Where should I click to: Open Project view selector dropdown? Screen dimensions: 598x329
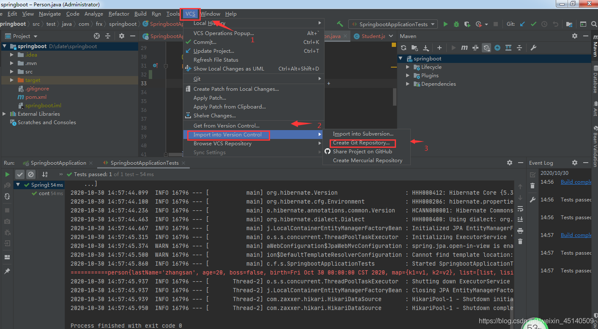pos(22,36)
